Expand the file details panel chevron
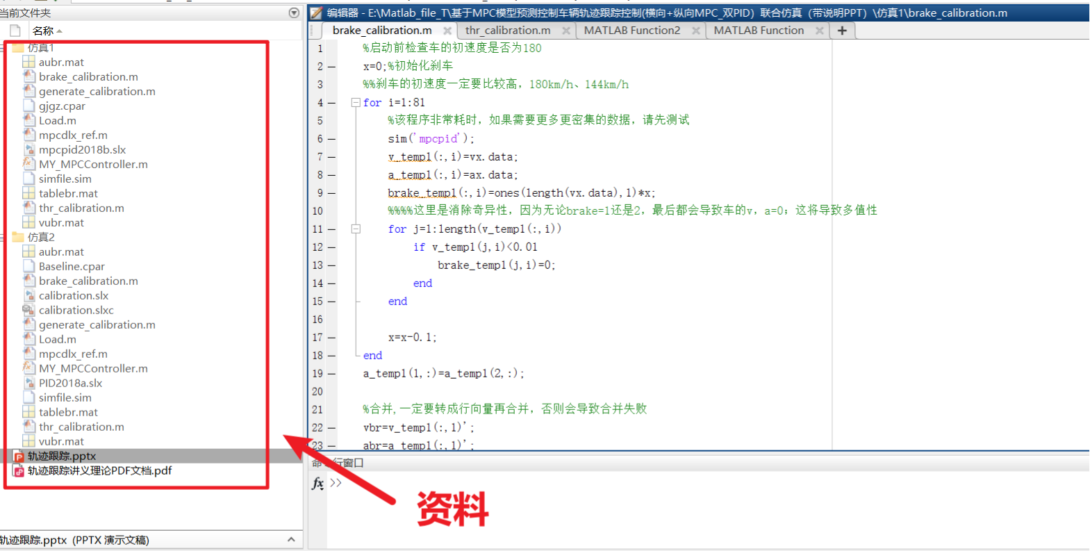The width and height of the screenshot is (1090, 551). pyautogui.click(x=291, y=540)
